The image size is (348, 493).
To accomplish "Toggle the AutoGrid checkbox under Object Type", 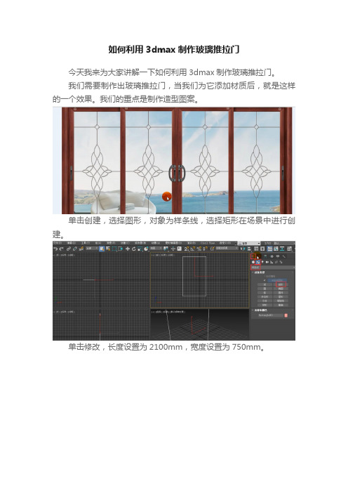I will (x=265, y=277).
